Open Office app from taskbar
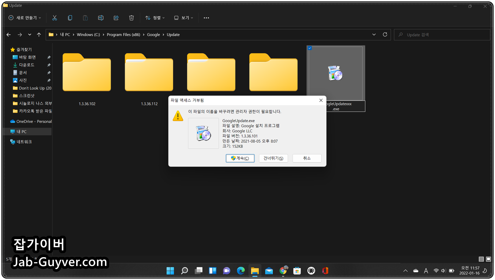The image size is (495, 280). tap(325, 271)
